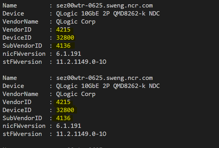219x148 pixels.
Task: Click stFWversion value 11.2.1149.0-10 in the first record
Action: pos(81,62)
